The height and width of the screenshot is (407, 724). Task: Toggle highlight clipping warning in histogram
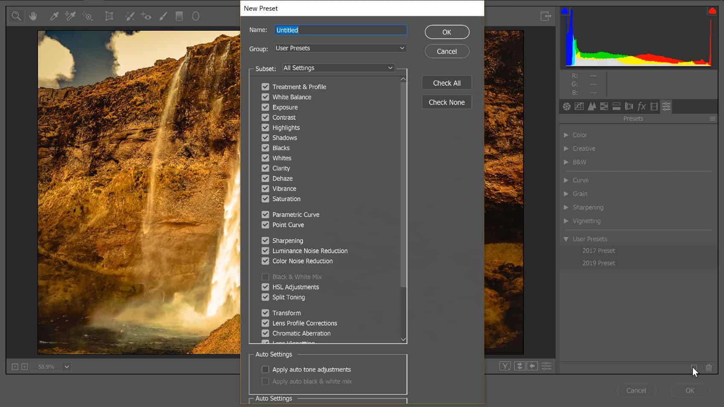pos(712,12)
